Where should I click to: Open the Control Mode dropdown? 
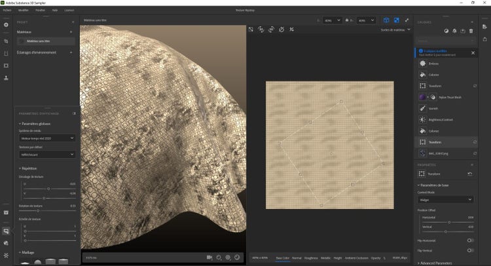(x=445, y=199)
